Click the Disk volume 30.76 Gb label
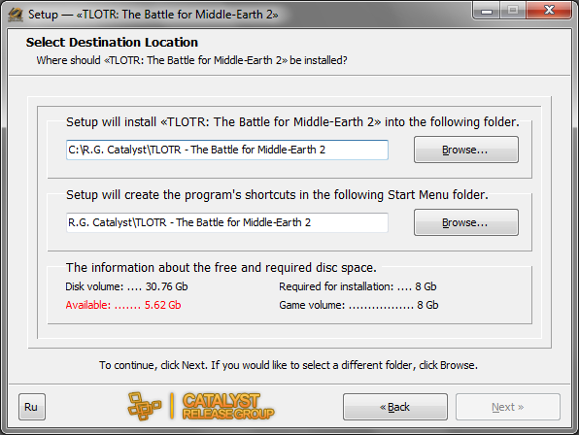Screen dimensions: 579x435 [126, 286]
